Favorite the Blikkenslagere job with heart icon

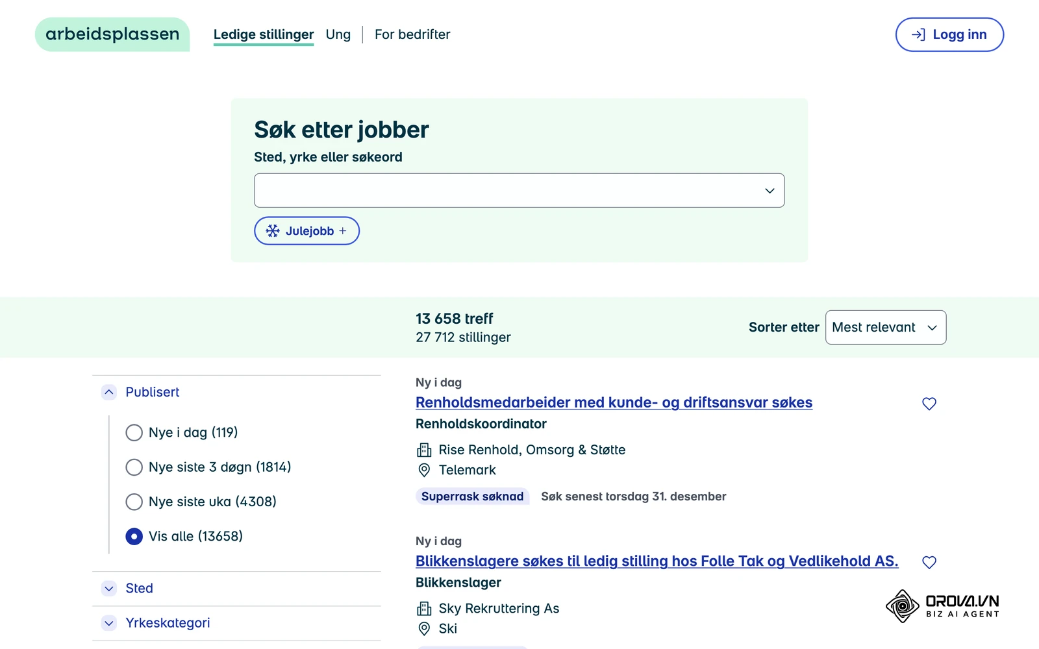coord(929,562)
